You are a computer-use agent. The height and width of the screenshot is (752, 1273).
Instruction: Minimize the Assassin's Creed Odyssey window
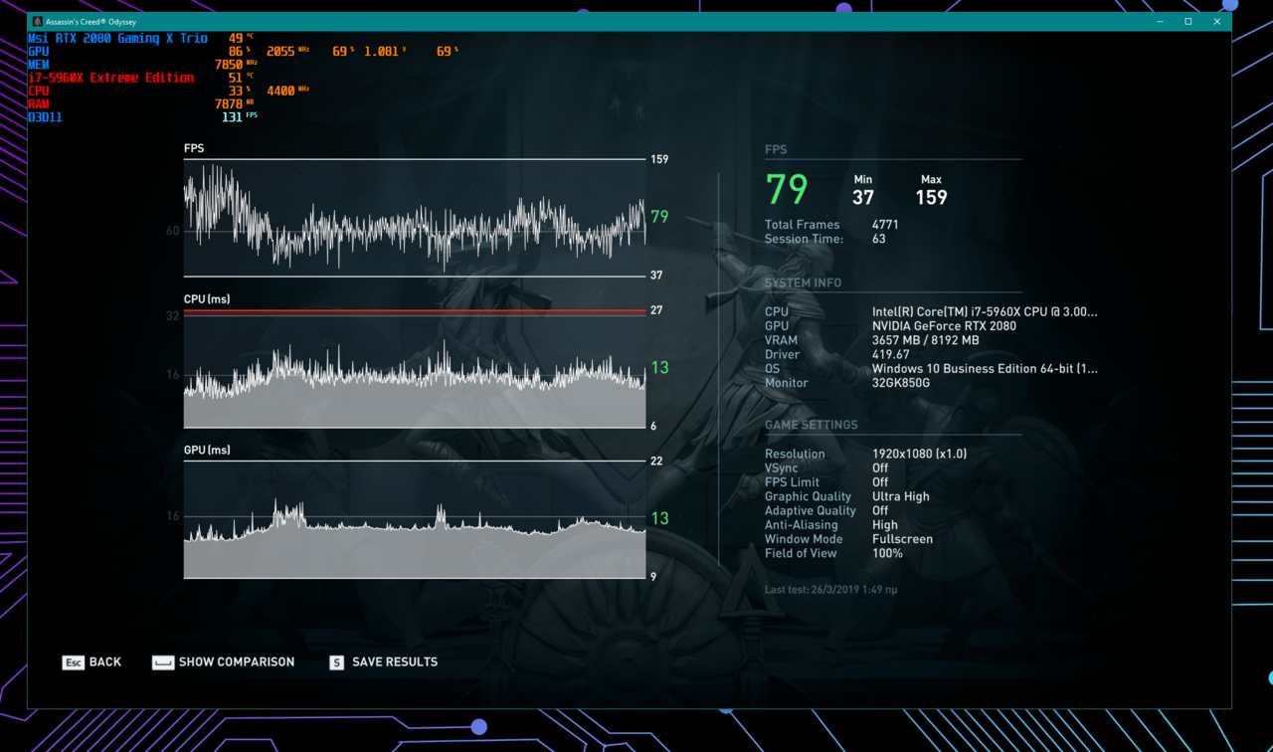[1160, 21]
